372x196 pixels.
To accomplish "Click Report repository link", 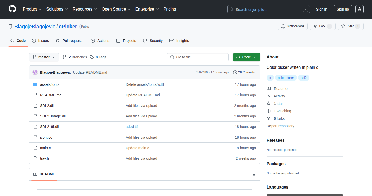I will tap(280, 126).
